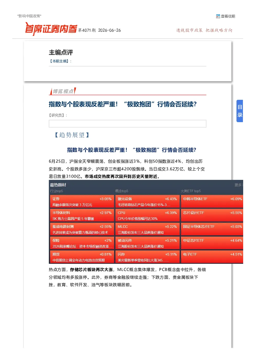Open the 集成电路封测 +2.55% card
The image size is (255, 360).
pos(82,229)
